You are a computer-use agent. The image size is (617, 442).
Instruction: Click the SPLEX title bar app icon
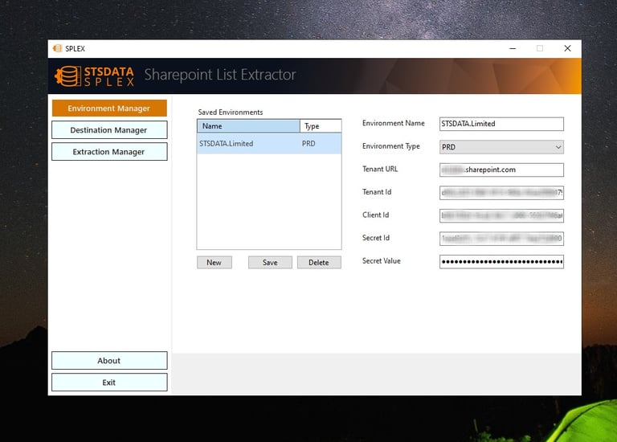tap(58, 48)
